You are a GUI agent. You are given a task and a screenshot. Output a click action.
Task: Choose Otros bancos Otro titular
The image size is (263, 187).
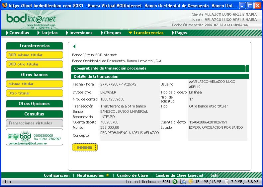coord(35,93)
